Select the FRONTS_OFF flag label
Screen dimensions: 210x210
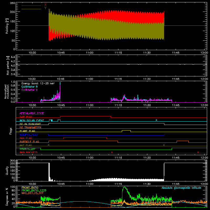pos(28,149)
